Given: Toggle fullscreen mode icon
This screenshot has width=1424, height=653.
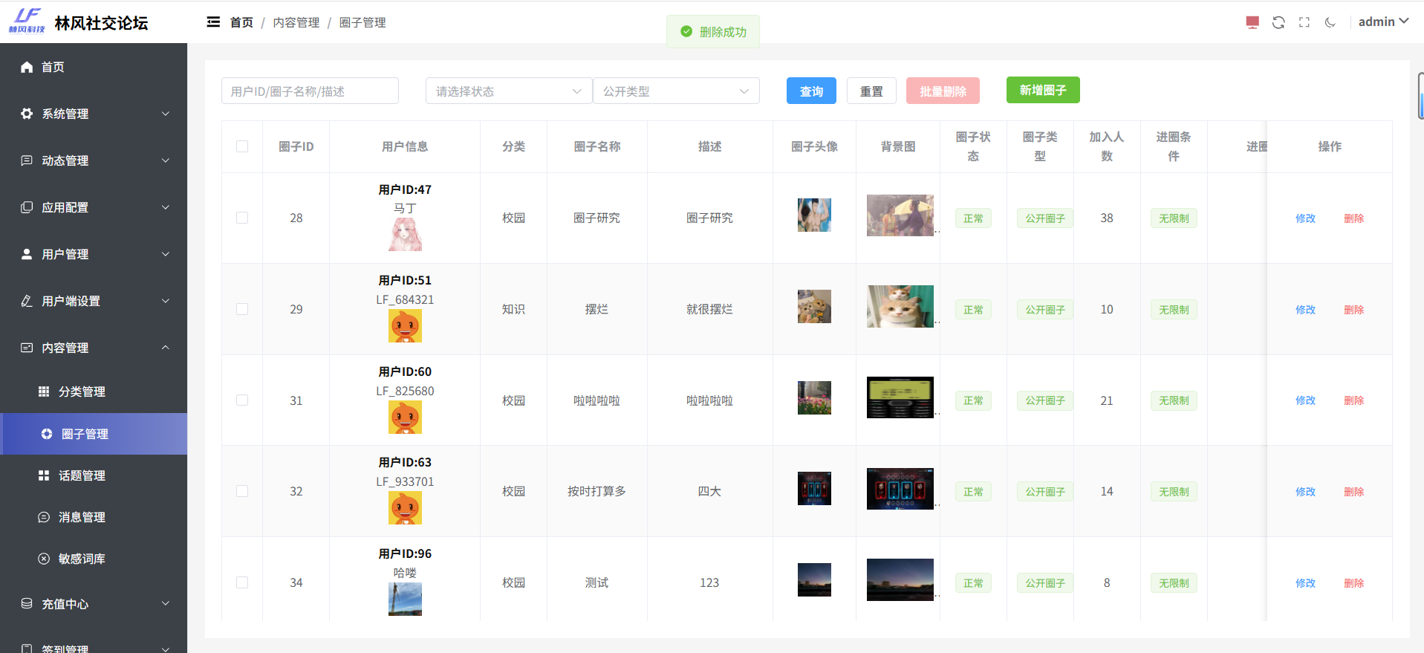Looking at the screenshot, I should [x=1304, y=22].
